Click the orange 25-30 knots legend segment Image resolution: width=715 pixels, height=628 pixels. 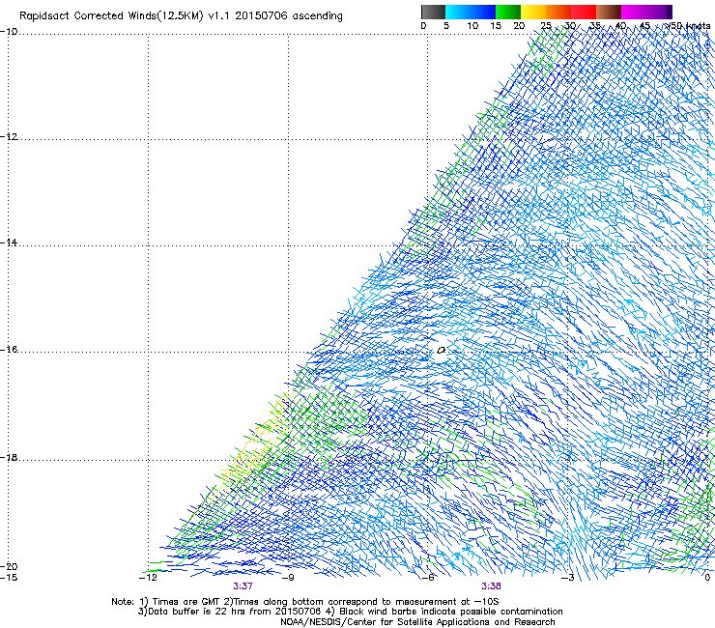[558, 12]
